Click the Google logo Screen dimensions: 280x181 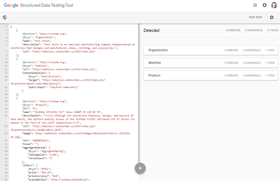[11, 5]
